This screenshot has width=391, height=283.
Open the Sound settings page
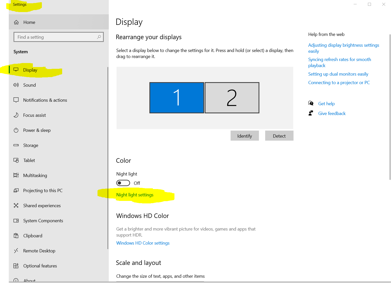tap(58, 85)
